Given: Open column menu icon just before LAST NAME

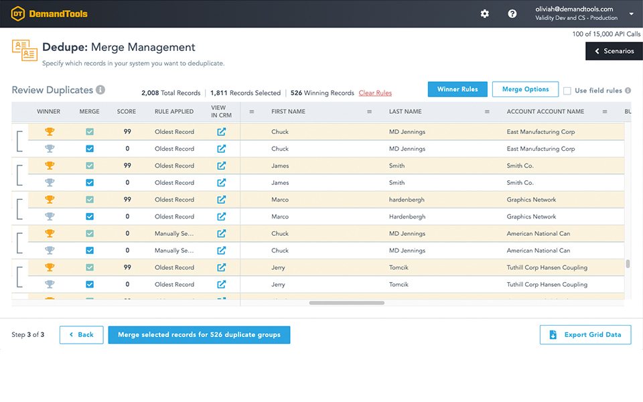Looking at the screenshot, I should (x=370, y=112).
